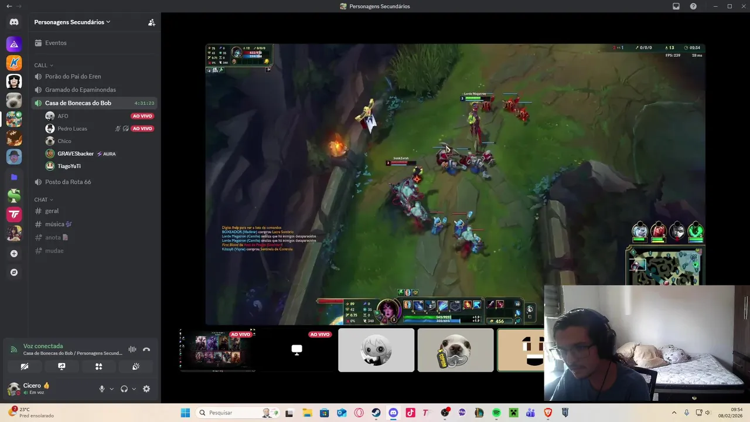Open voice connection signal details
The width and height of the screenshot is (750, 422).
coord(13,349)
